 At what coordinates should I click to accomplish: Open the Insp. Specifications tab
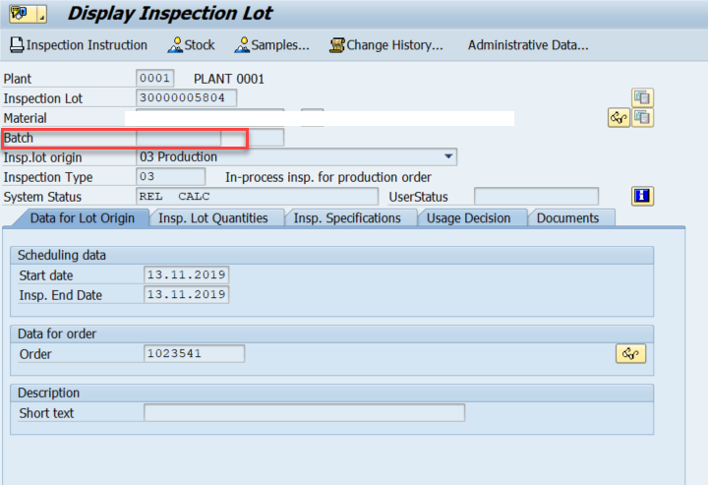(x=347, y=218)
